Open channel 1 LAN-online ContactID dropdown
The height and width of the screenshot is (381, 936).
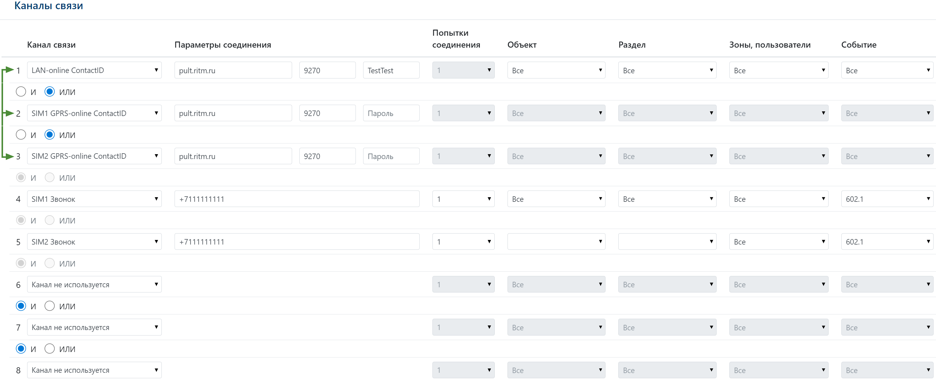94,70
